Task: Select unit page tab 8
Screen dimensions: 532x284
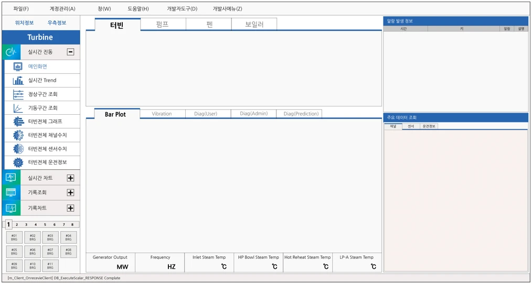Action: point(72,224)
